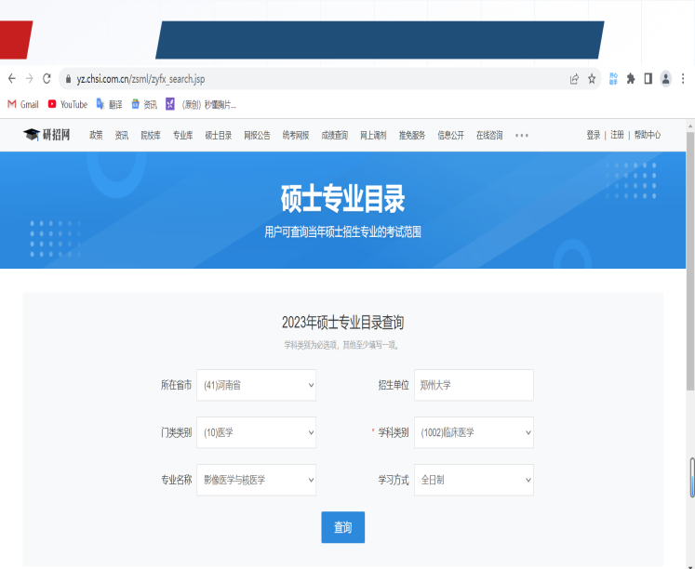Open Gmail bookmark

[23, 104]
